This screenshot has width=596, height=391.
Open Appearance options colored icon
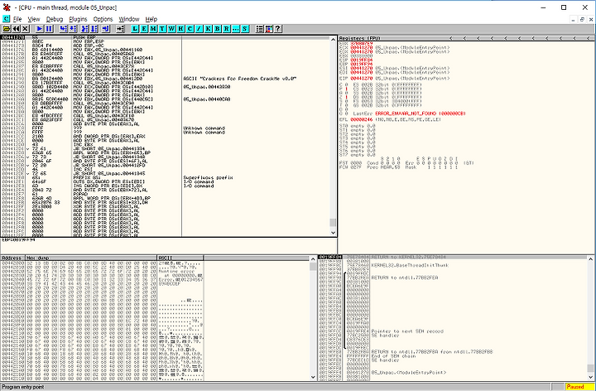(269, 28)
